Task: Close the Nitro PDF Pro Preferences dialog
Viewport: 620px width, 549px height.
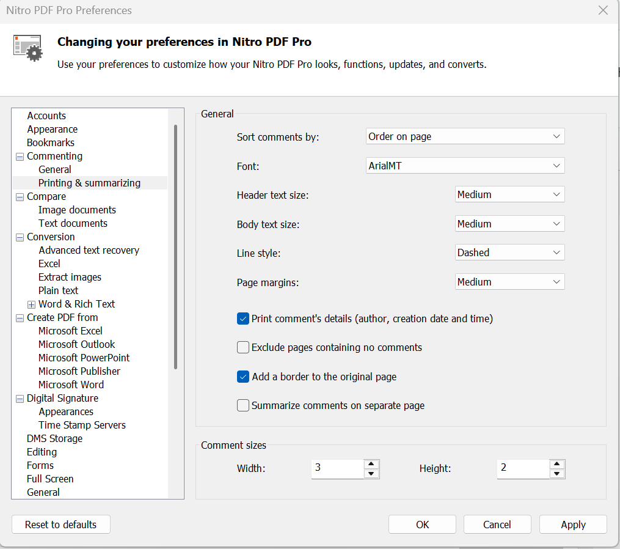Action: [x=603, y=10]
